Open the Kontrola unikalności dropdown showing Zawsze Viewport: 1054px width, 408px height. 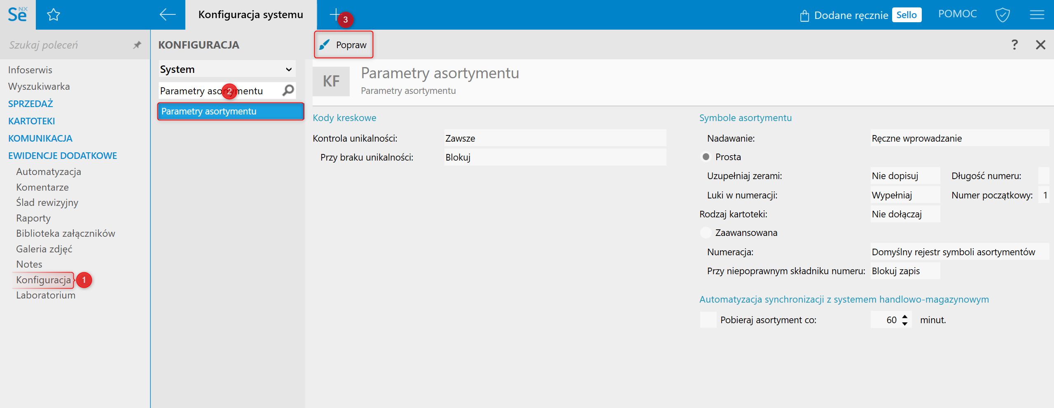(x=554, y=138)
